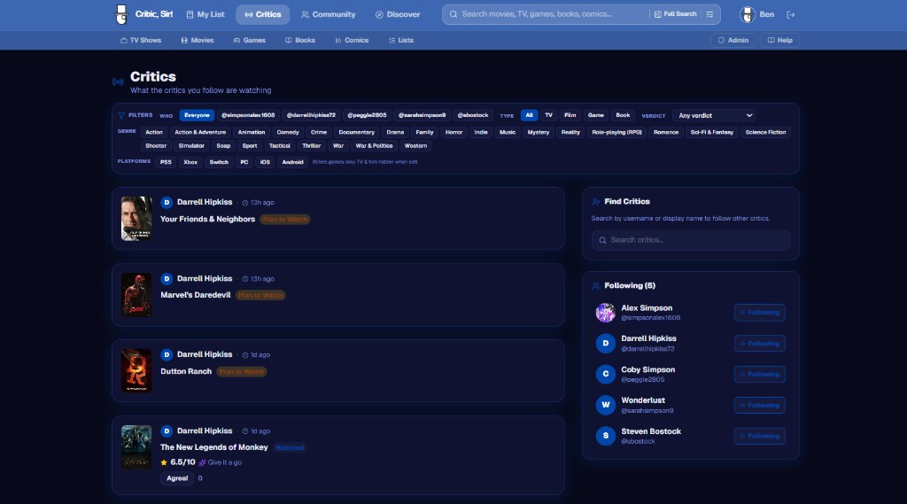Image resolution: width=907 pixels, height=504 pixels.
Task: Toggle the Everyone filter chip
Action: point(197,115)
